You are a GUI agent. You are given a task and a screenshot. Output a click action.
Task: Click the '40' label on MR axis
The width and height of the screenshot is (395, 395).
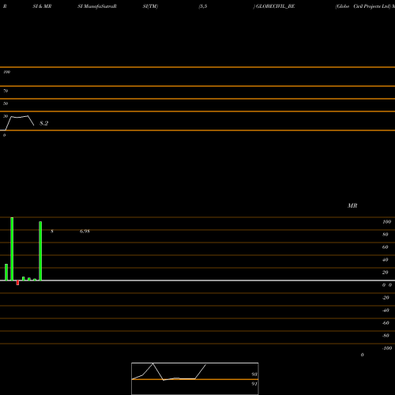tap(386, 260)
